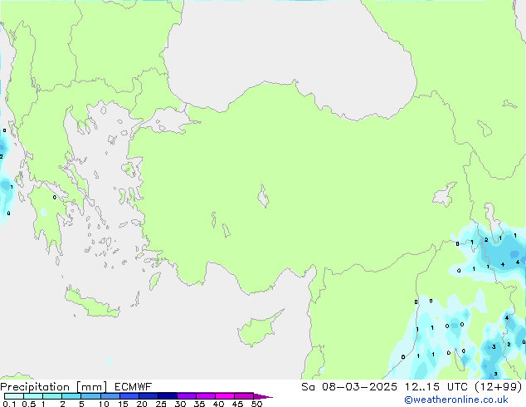Viewport: 526px width, 407px height.
Task: Click the '20' legend scale label
Action: point(142,404)
